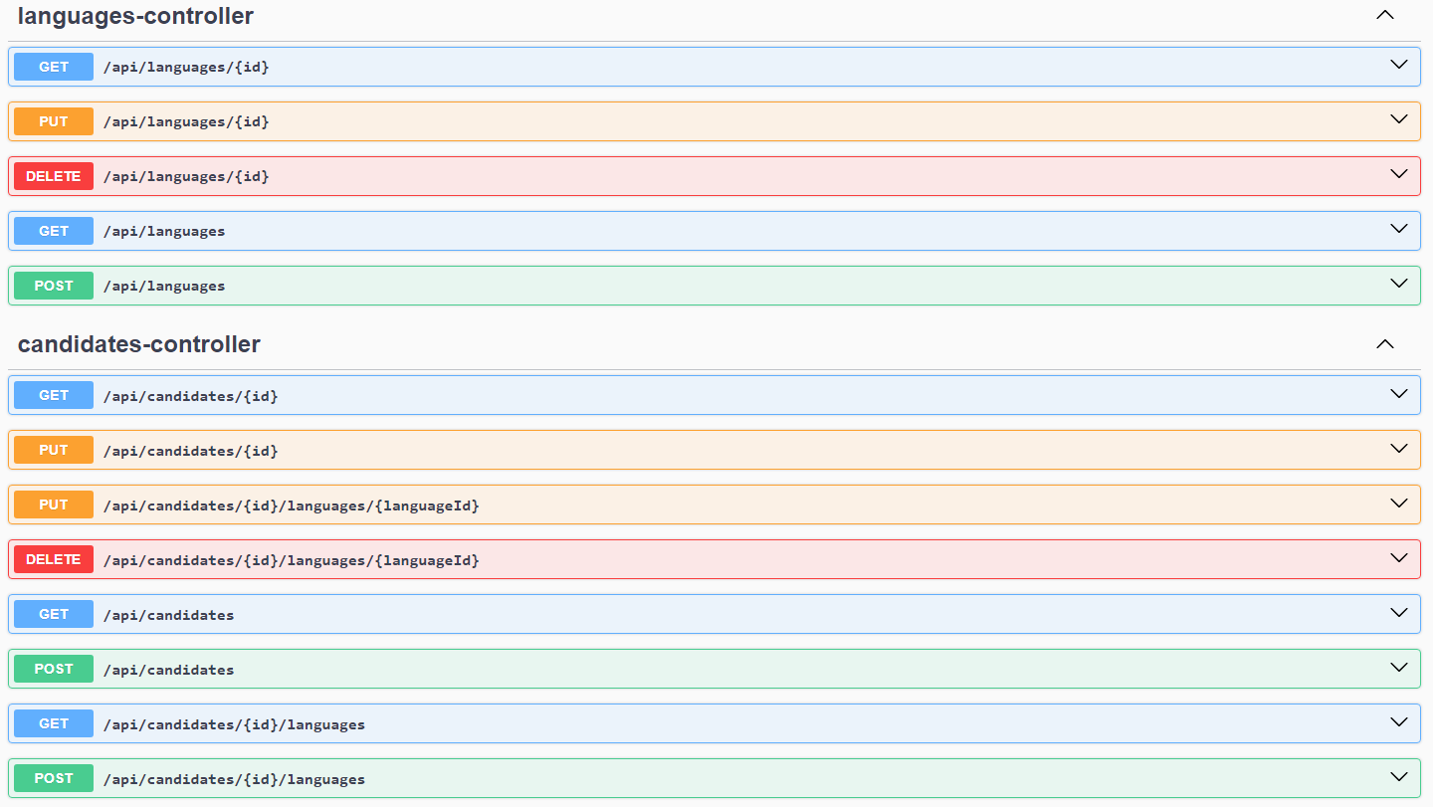Click the GET badge on /api/languages/{id}
Viewport: 1433px width, 807px height.
(x=53, y=67)
